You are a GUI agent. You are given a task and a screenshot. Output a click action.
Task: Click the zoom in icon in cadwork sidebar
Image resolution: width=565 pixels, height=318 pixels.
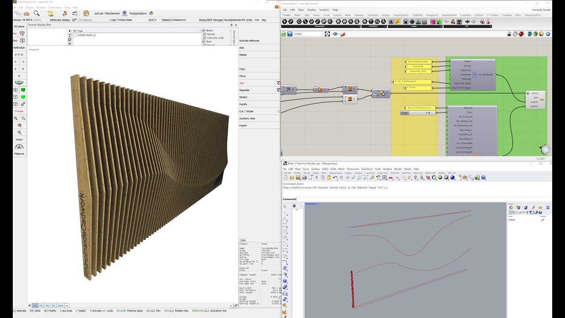[16, 118]
